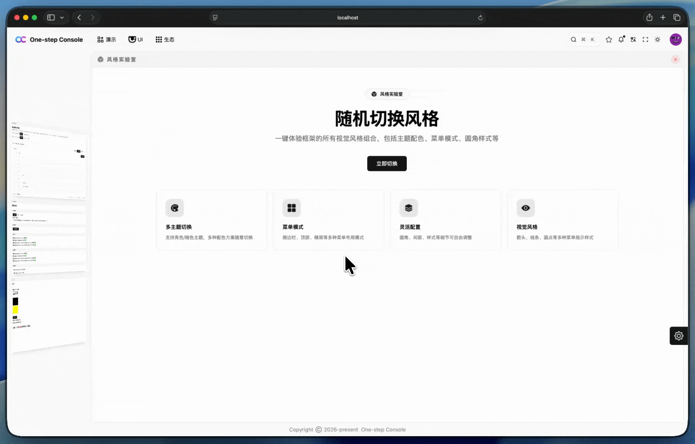Click the Safari share icon

pos(649,17)
